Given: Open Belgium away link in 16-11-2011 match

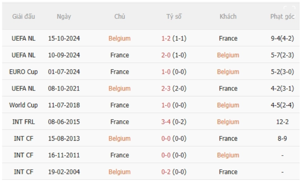Looking at the screenshot, I should point(228,155).
